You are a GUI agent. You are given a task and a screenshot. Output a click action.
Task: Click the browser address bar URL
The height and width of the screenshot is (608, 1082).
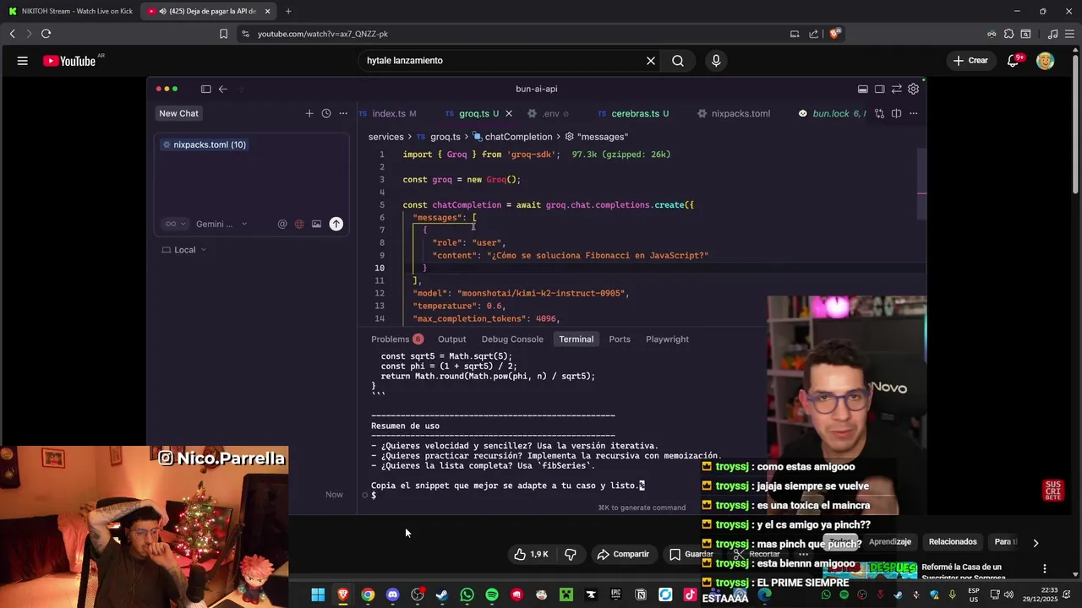coord(323,34)
